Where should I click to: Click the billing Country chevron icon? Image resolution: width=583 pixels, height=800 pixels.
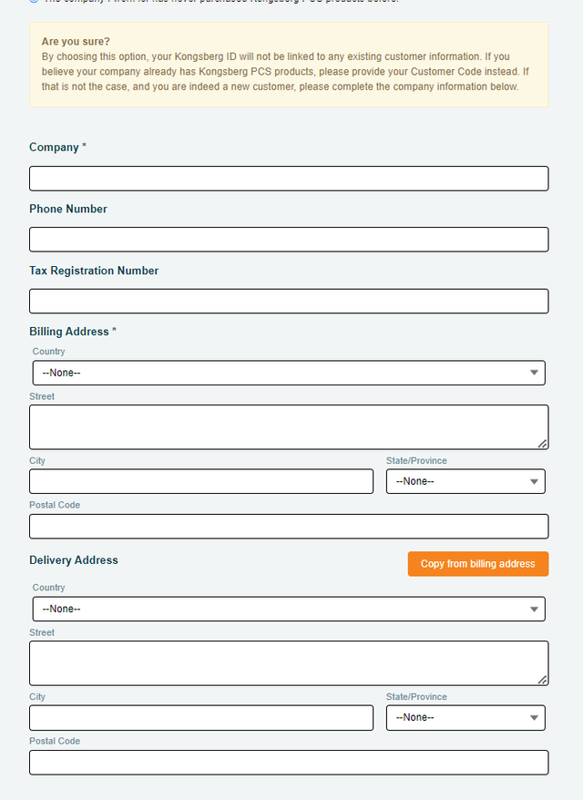pos(533,373)
